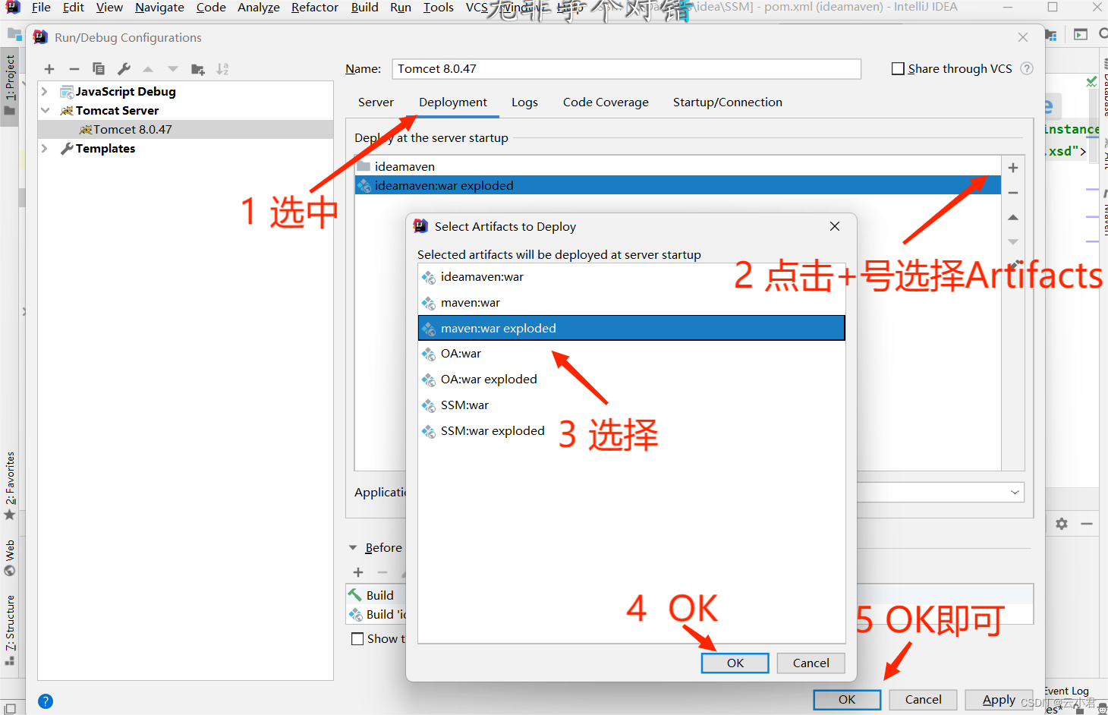
Task: Sort configurations alphabetically icon
Action: point(222,69)
